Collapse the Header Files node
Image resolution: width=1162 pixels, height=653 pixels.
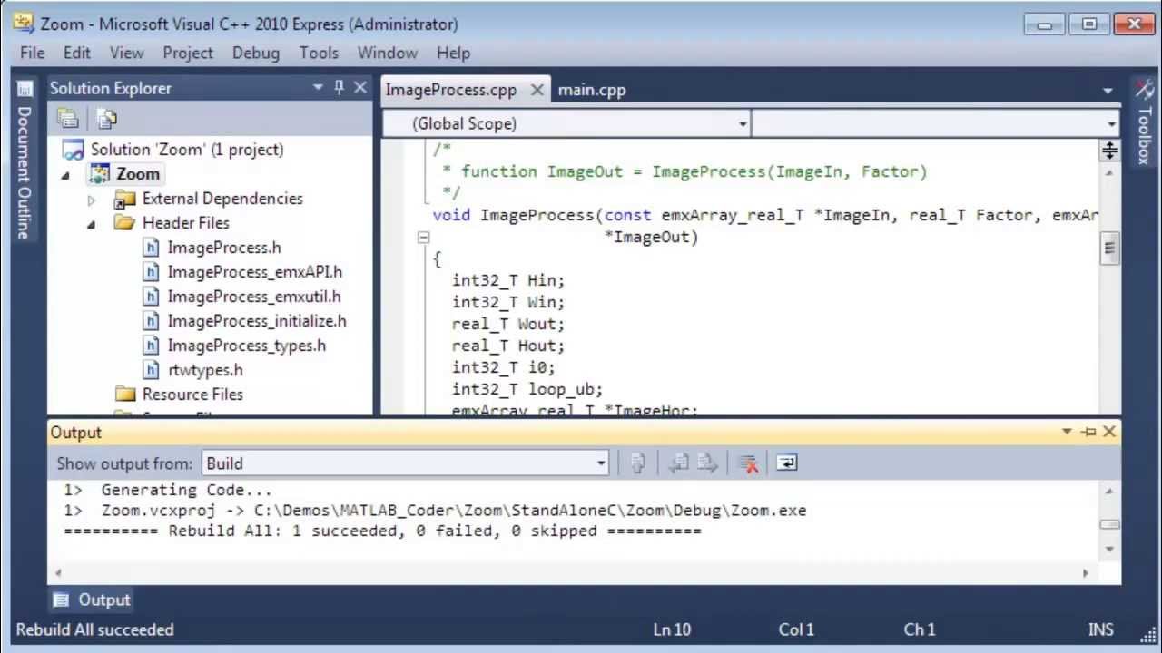click(x=91, y=224)
